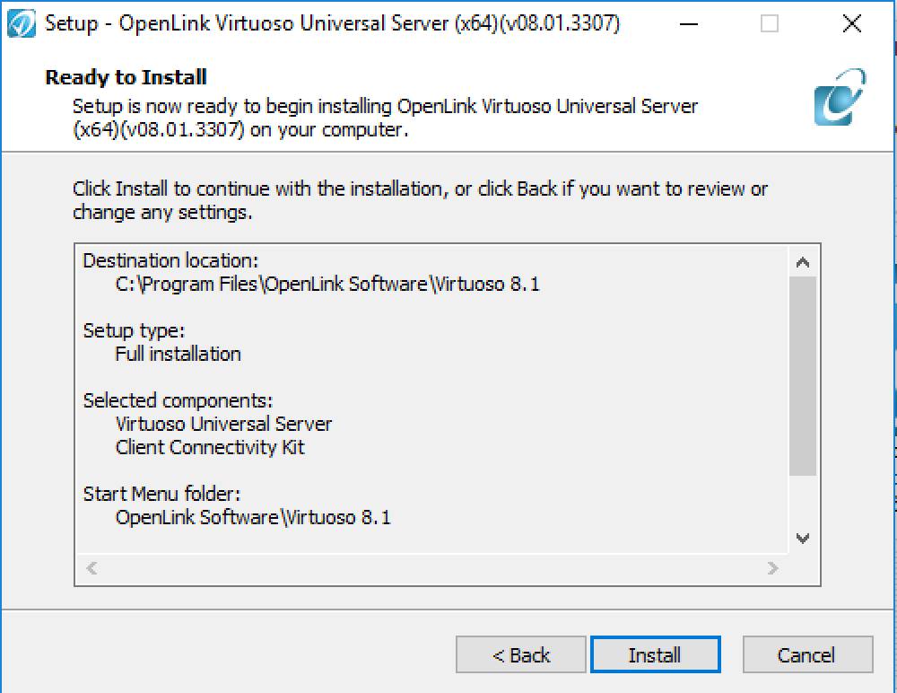
Task: Click the right arrow of horizontal scrollbar
Action: (x=773, y=567)
